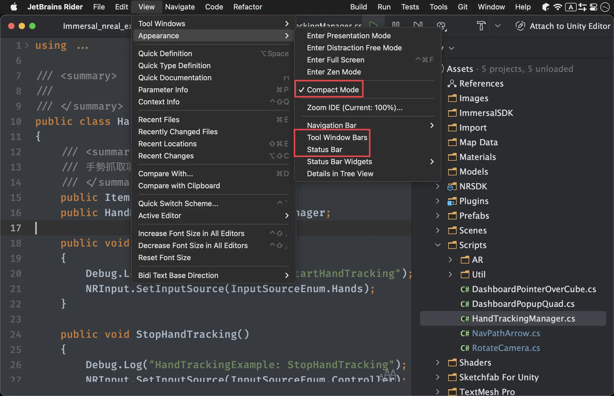Expand the Scenes folder chevron

[x=438, y=230]
